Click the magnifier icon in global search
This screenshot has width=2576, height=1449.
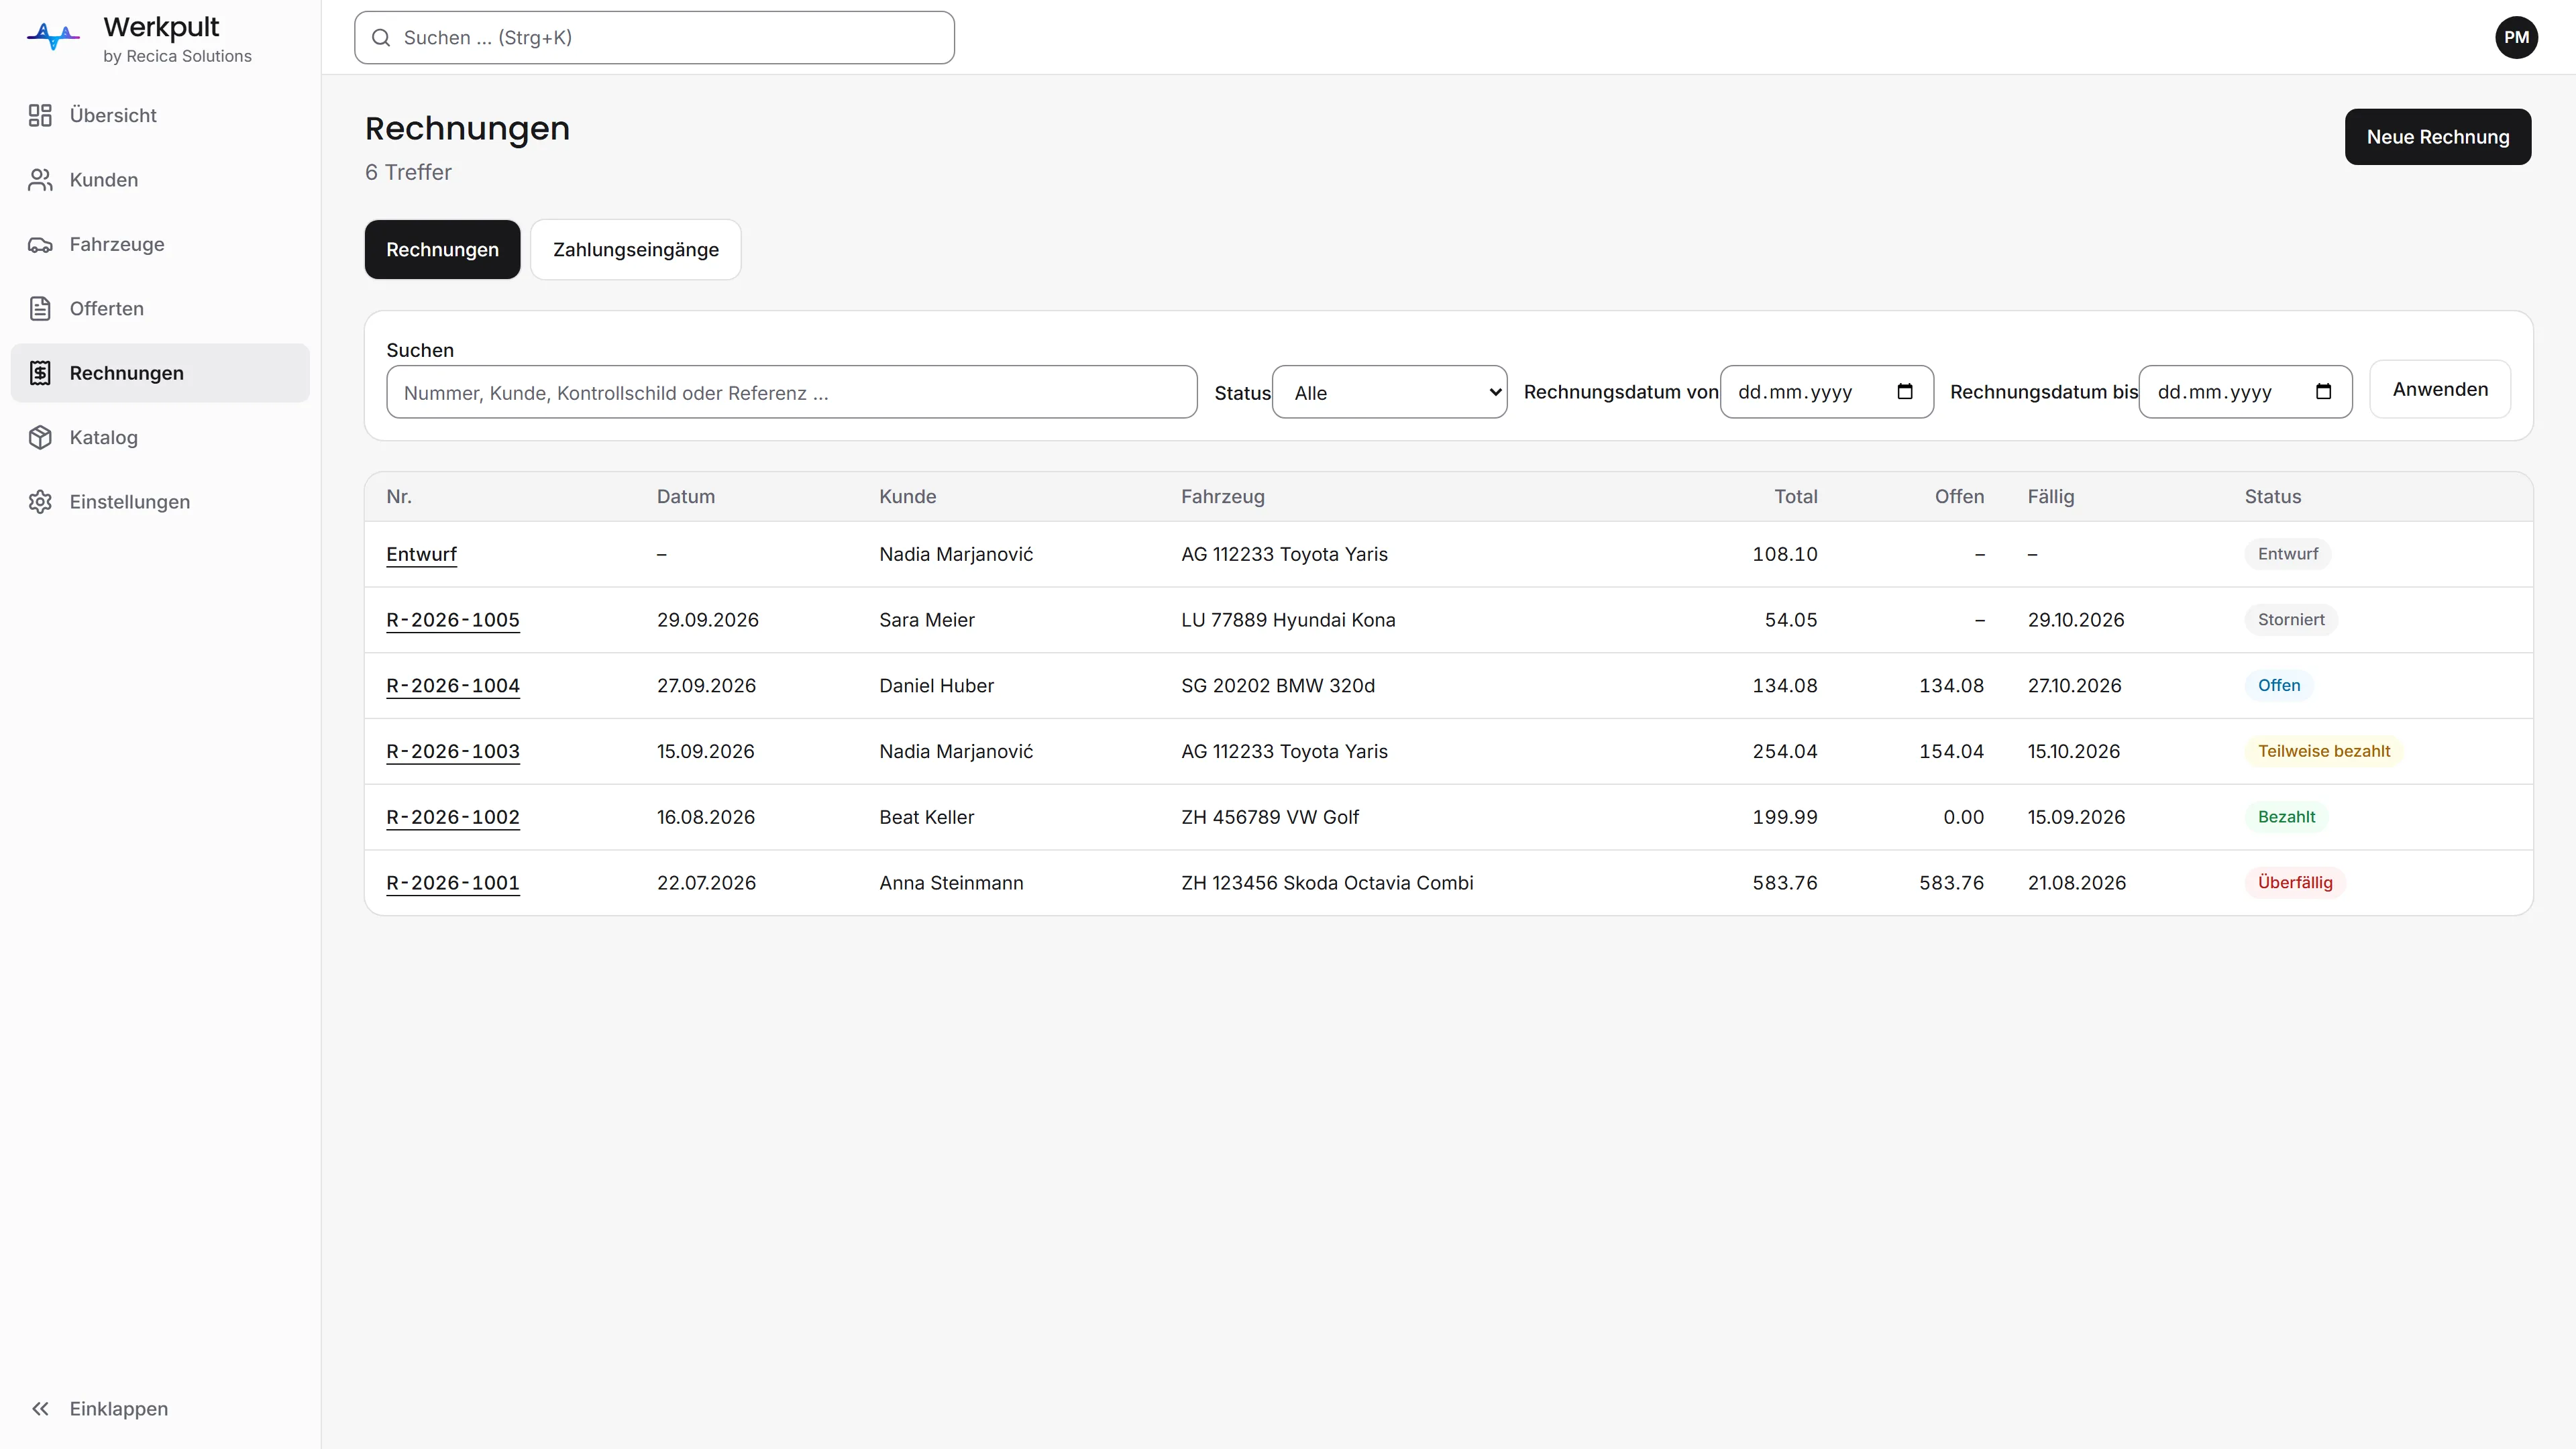click(381, 38)
